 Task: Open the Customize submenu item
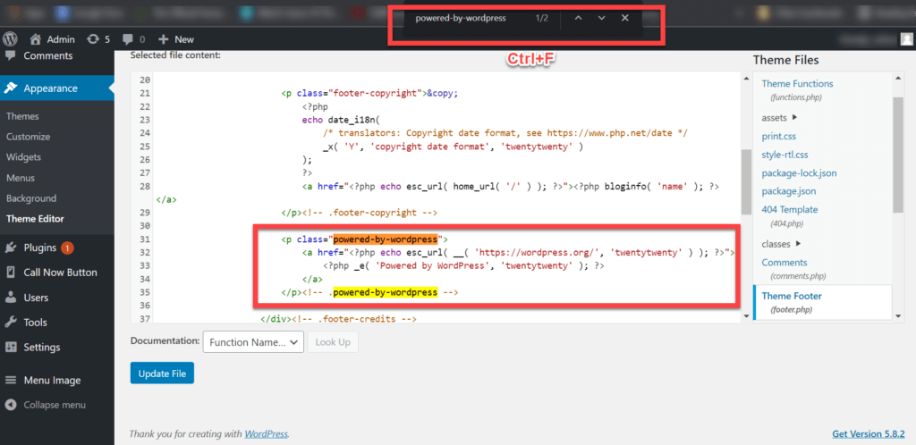28,137
